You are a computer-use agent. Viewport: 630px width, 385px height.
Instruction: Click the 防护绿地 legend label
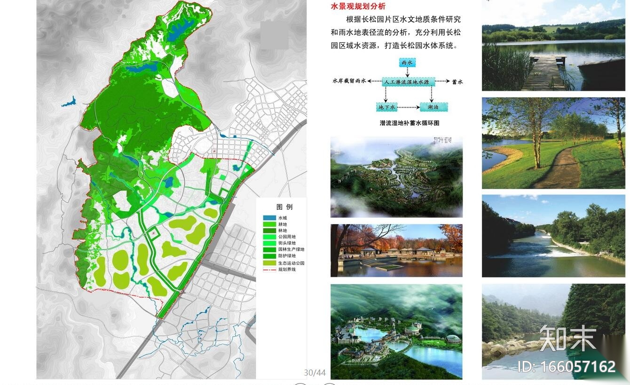(287, 256)
